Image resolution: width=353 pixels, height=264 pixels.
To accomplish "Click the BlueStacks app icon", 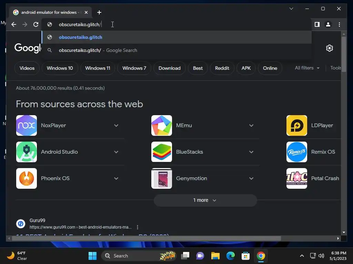I will pos(162,152).
